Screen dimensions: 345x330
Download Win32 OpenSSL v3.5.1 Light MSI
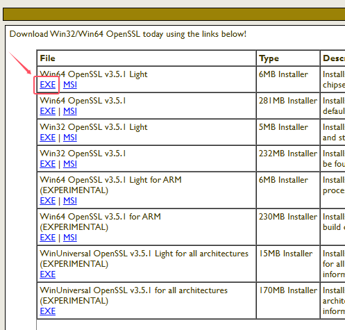[70, 138]
